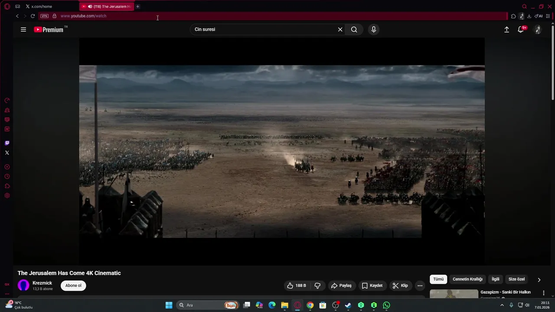Create a clip with Klip button
This screenshot has width=555, height=312.
pos(400,286)
